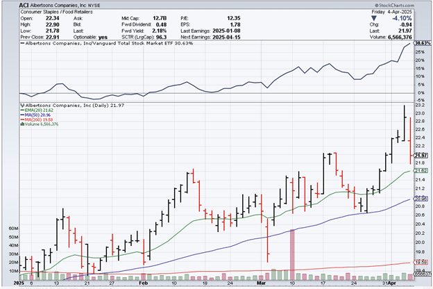Click the 25% relative strength axis label

pyautogui.click(x=420, y=52)
